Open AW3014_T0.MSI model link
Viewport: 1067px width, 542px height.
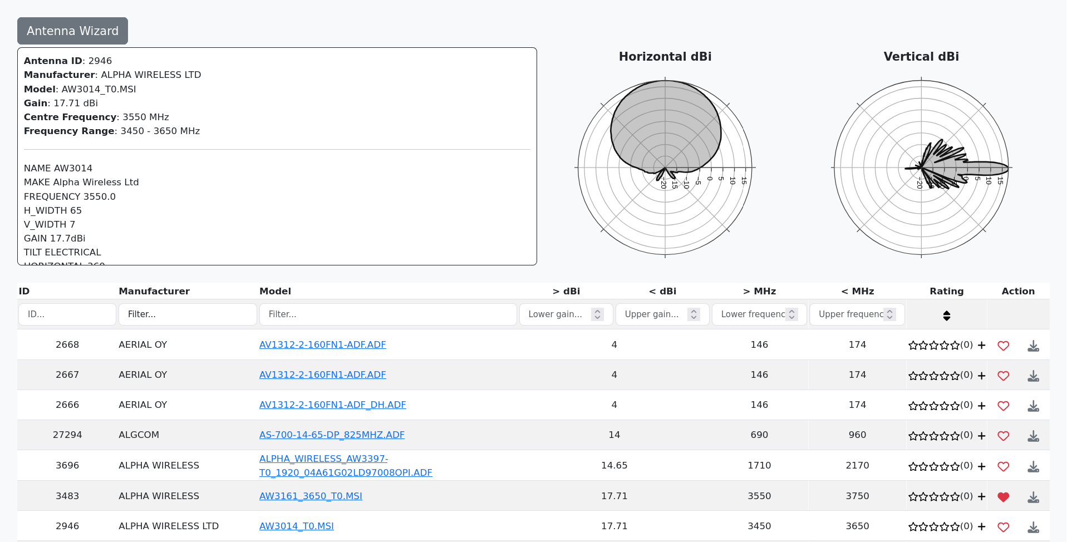pyautogui.click(x=296, y=526)
